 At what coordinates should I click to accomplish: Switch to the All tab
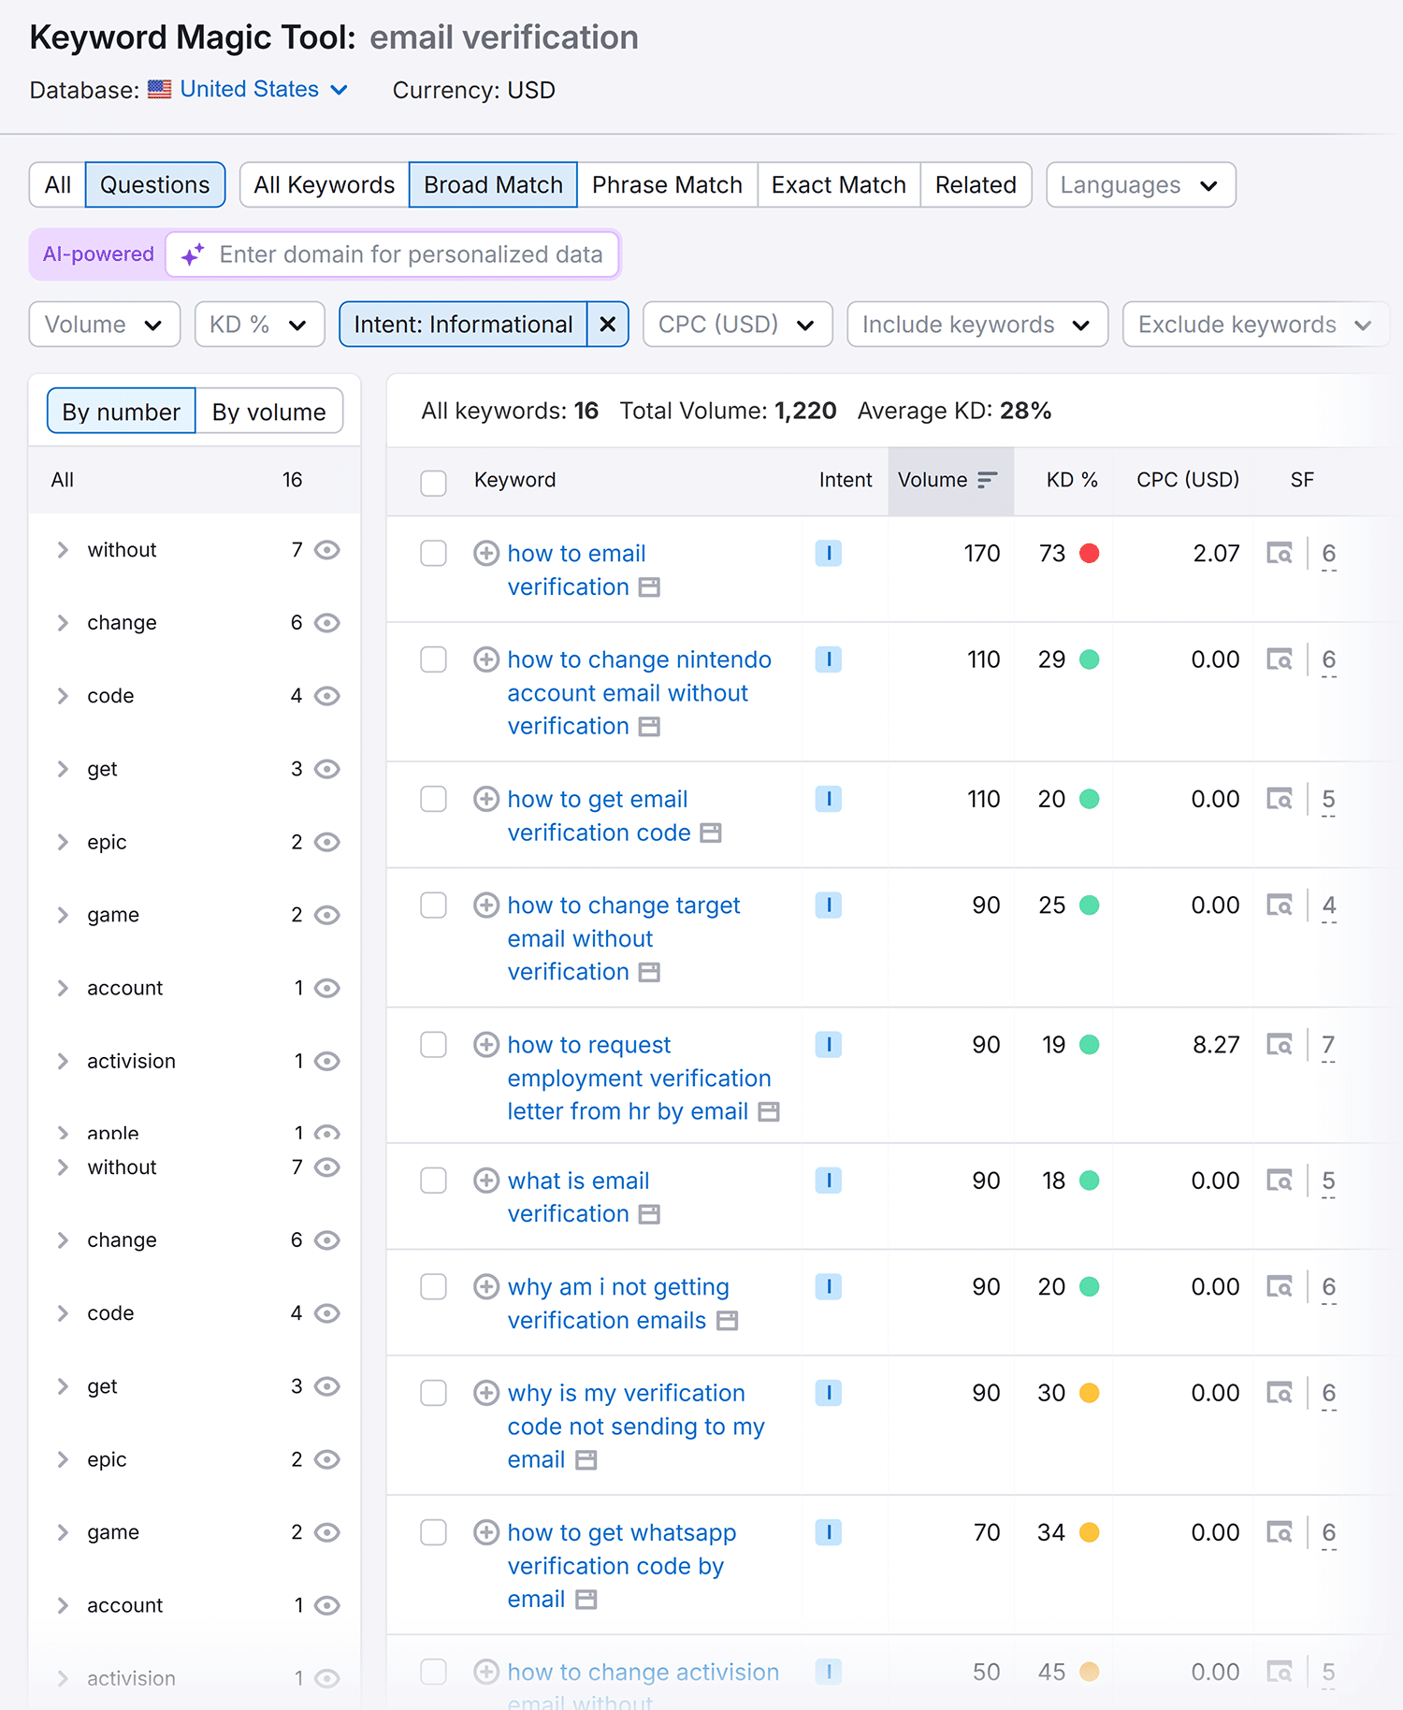pos(58,185)
